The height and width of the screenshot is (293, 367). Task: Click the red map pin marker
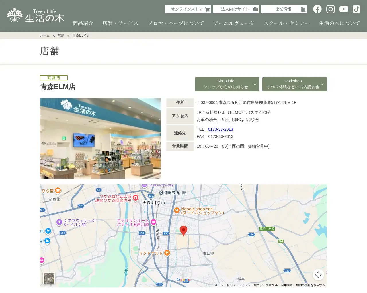coord(184,230)
